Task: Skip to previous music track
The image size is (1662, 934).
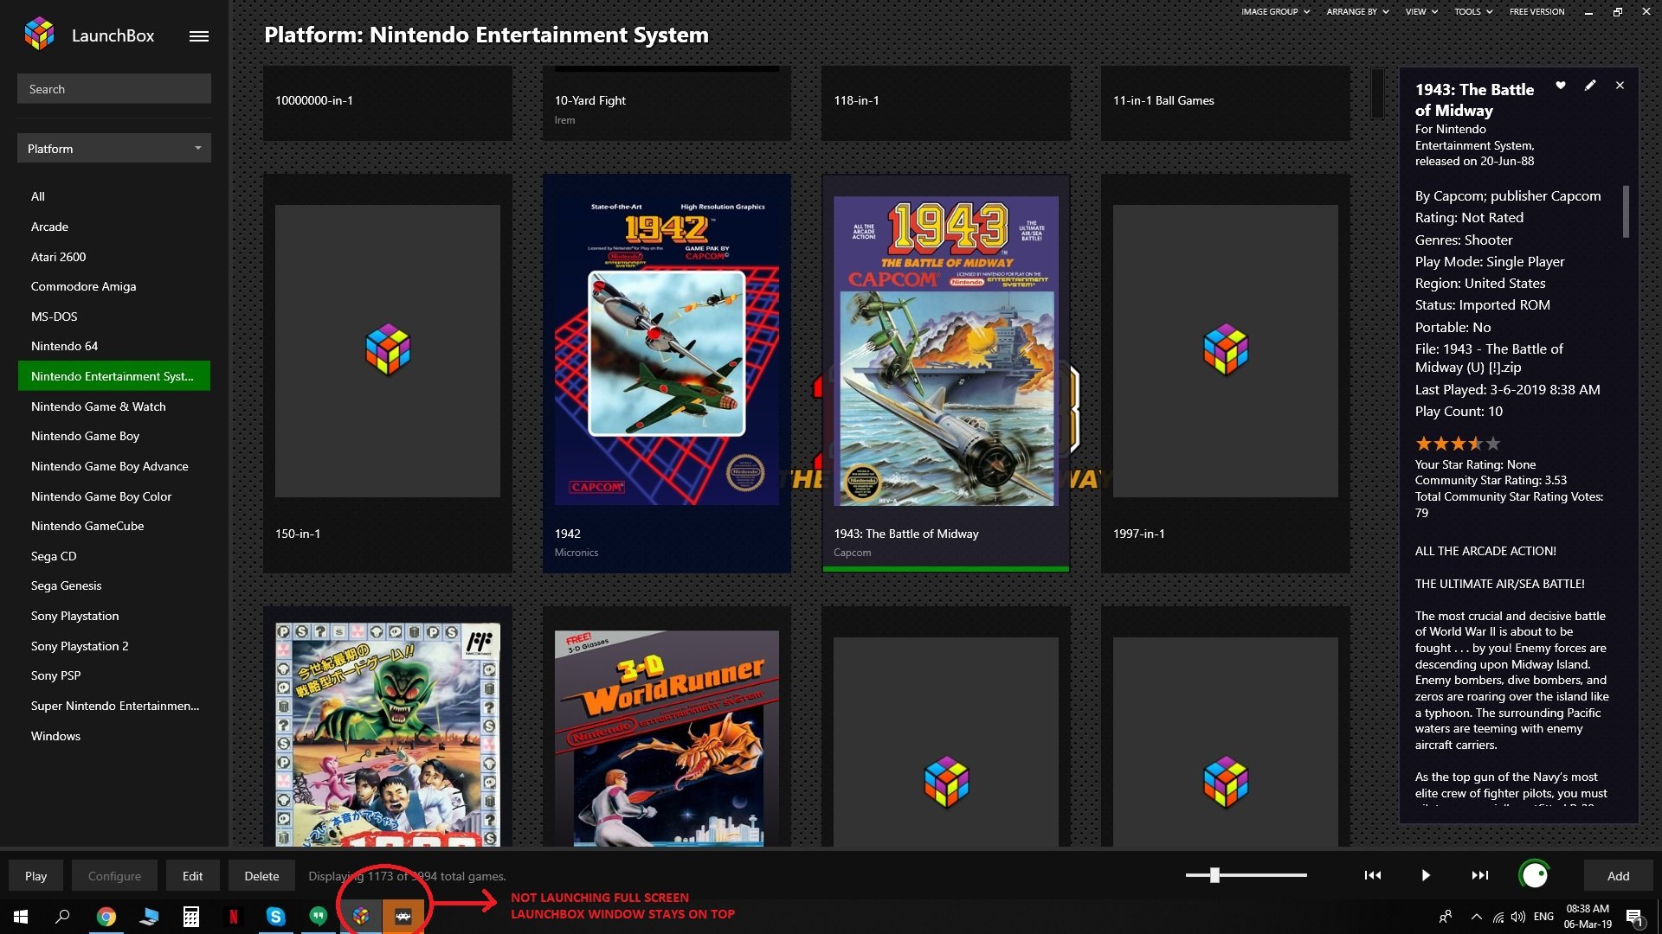Action: (1373, 875)
